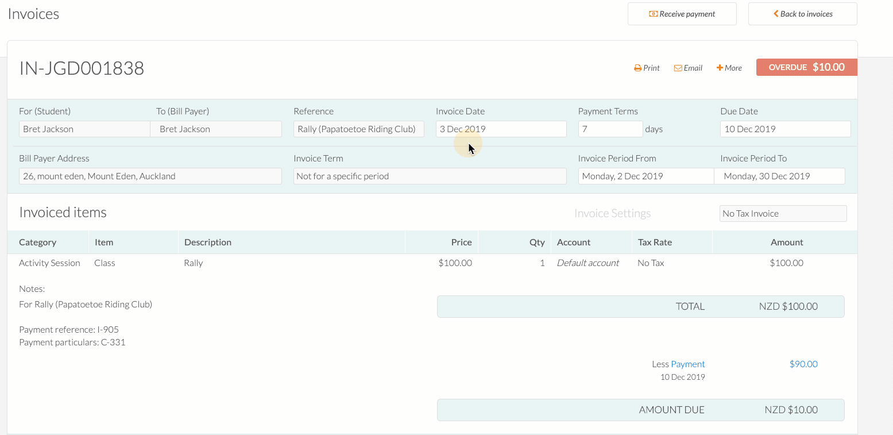Open the Invoice Date field
This screenshot has height=435, width=893.
[x=501, y=129]
